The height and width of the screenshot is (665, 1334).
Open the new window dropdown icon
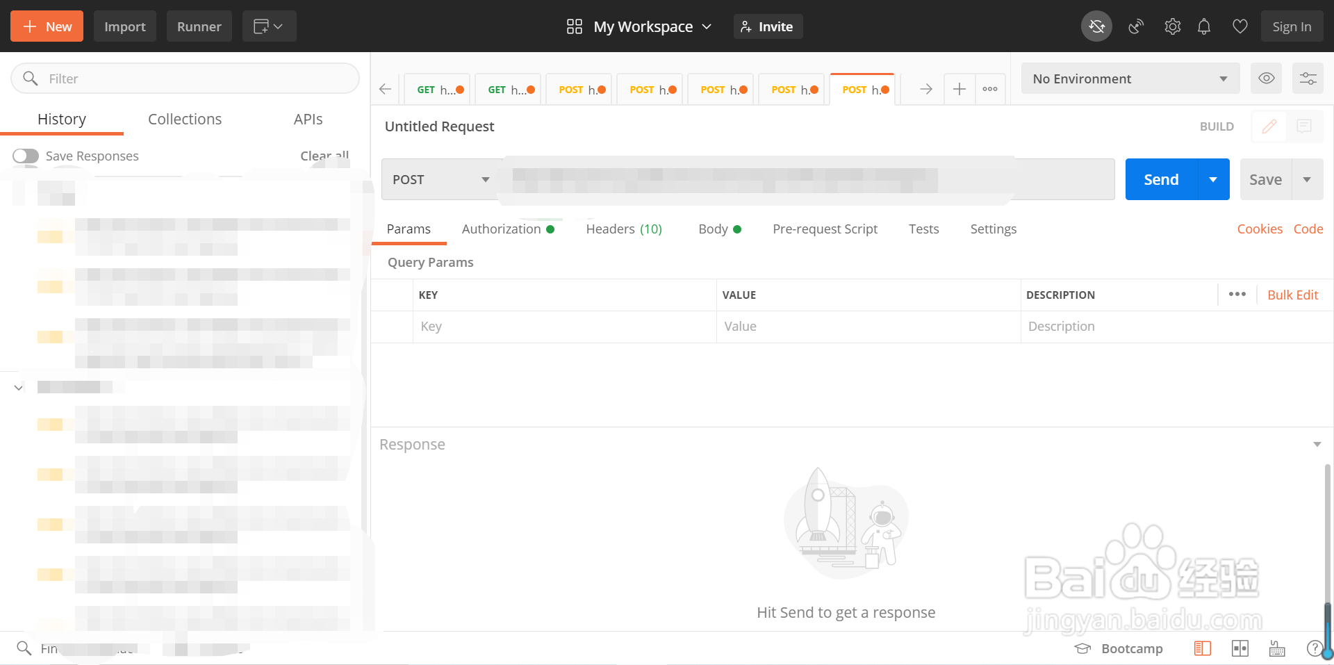(x=269, y=26)
